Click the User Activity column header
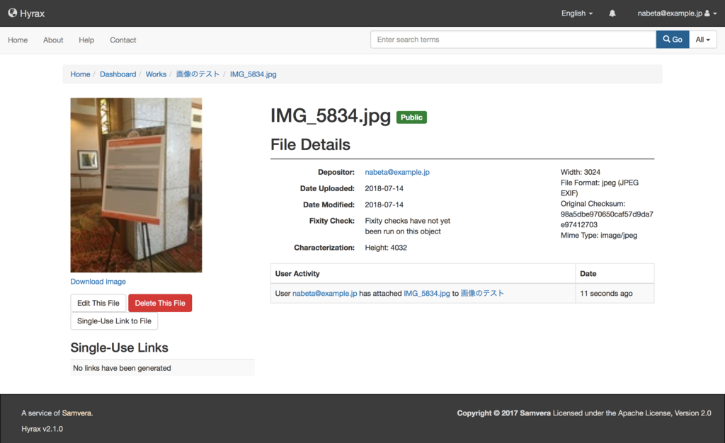This screenshot has height=443, width=725. [x=423, y=273]
